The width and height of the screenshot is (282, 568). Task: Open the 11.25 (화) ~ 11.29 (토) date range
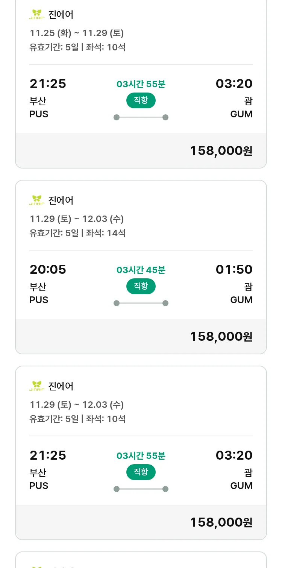click(x=77, y=33)
